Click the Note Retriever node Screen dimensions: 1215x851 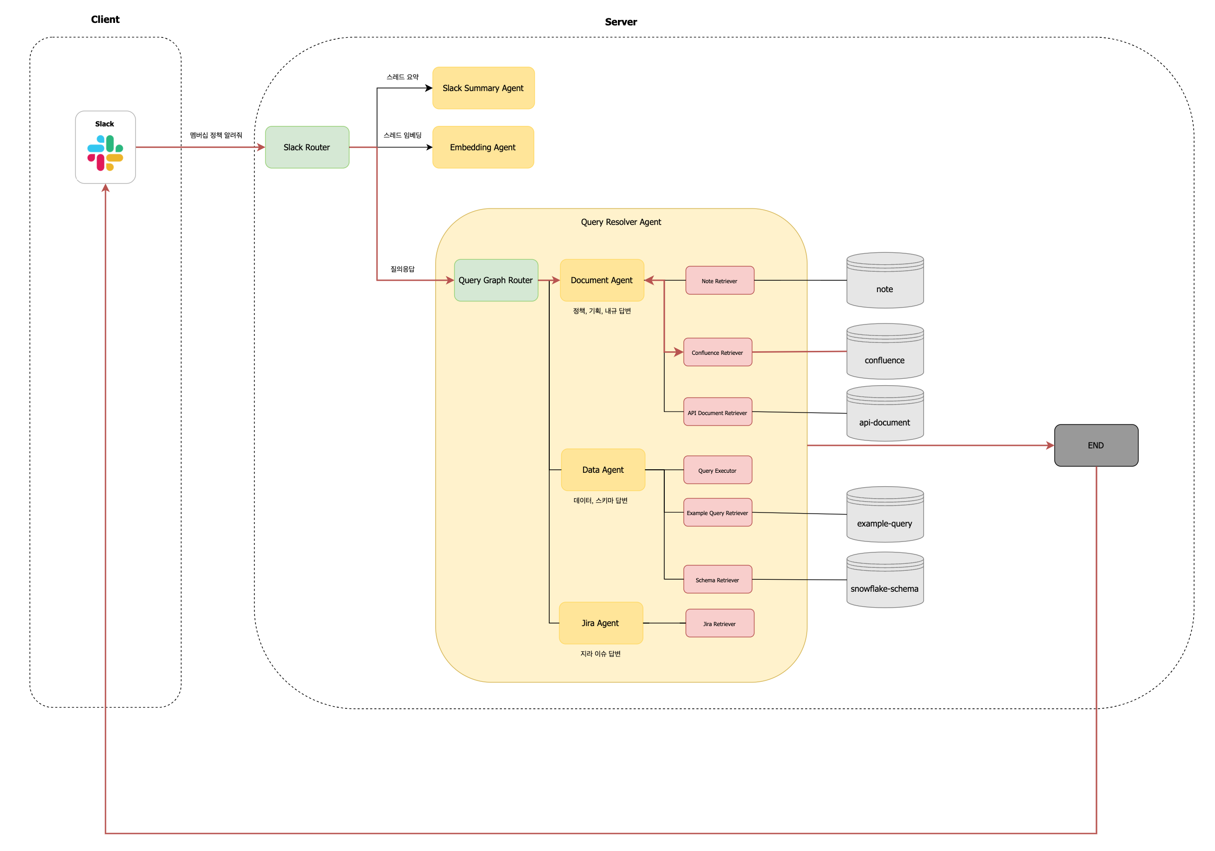tap(719, 280)
